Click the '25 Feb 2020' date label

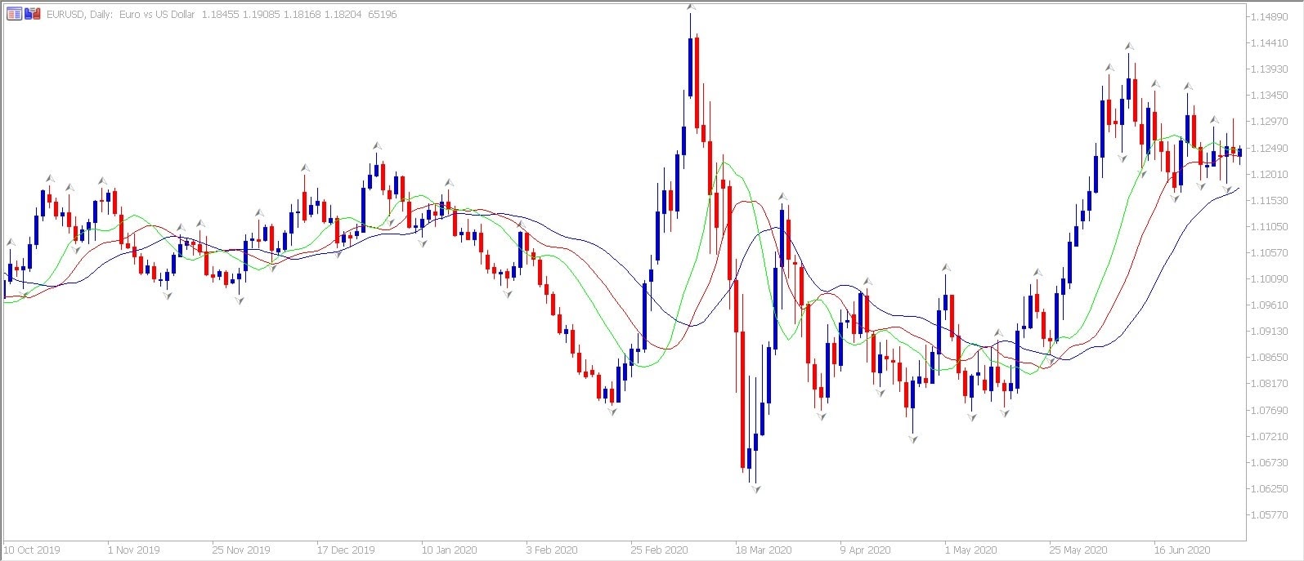(x=659, y=550)
